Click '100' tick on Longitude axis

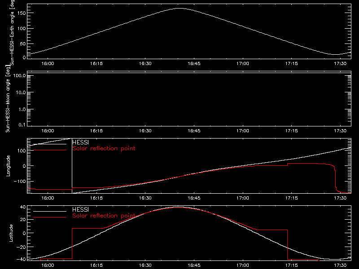tap(22, 151)
